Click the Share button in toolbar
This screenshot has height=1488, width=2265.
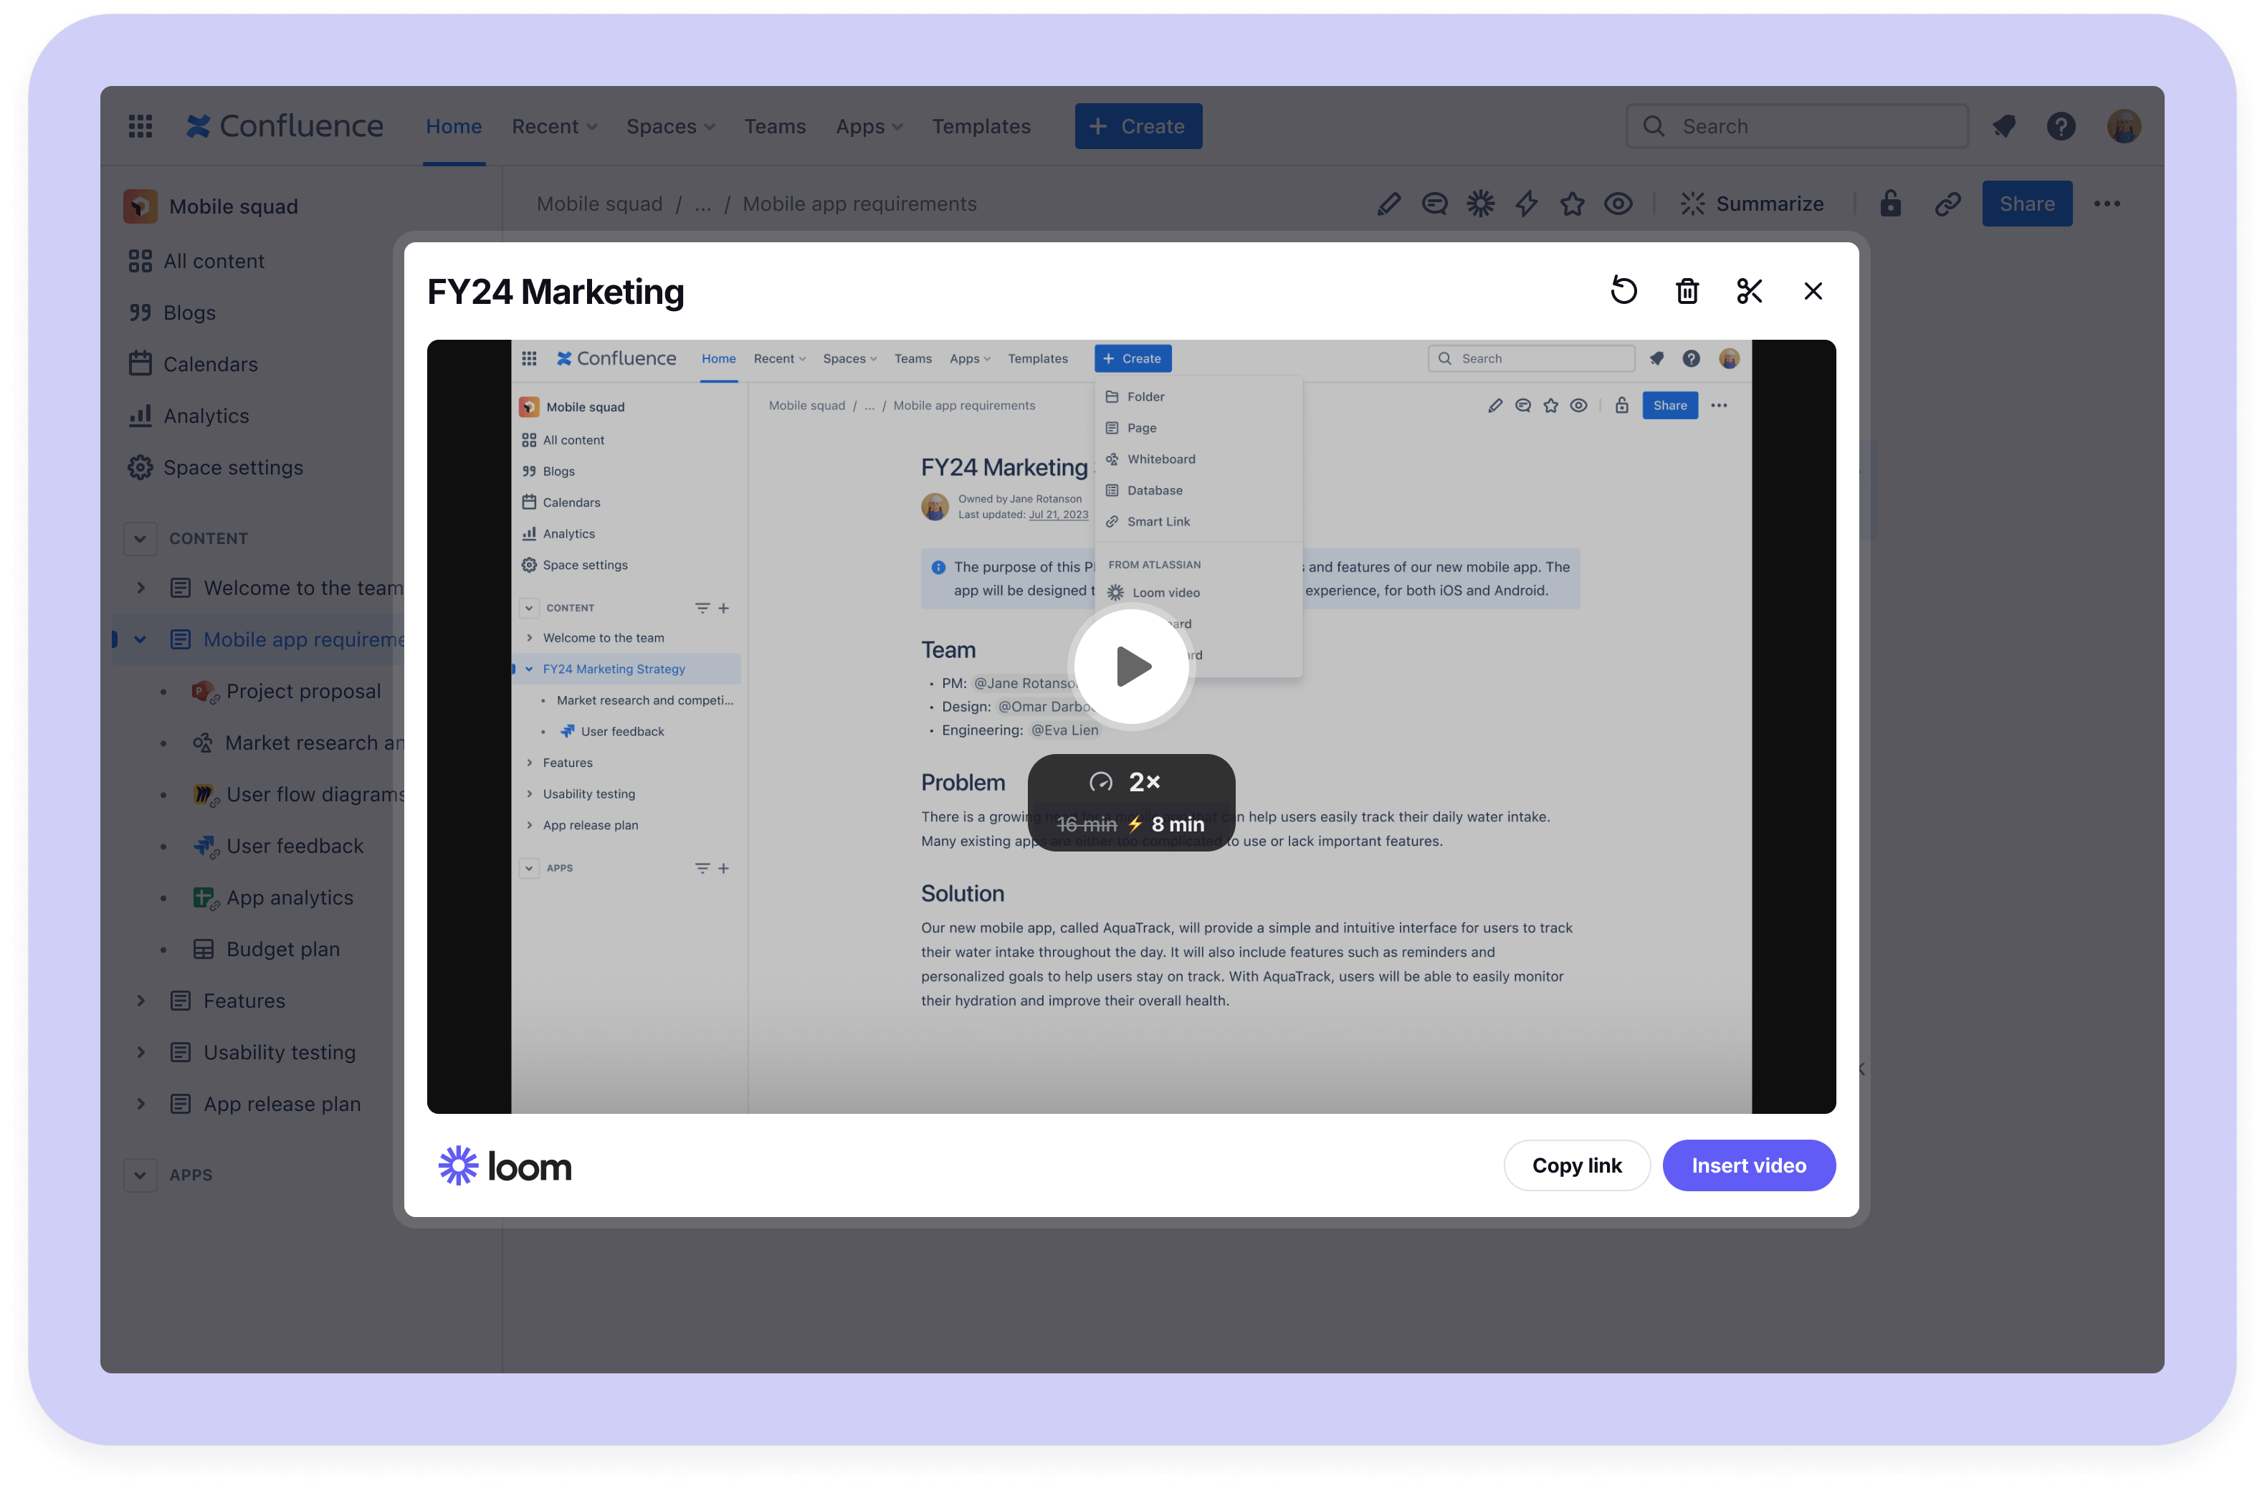(x=2028, y=203)
